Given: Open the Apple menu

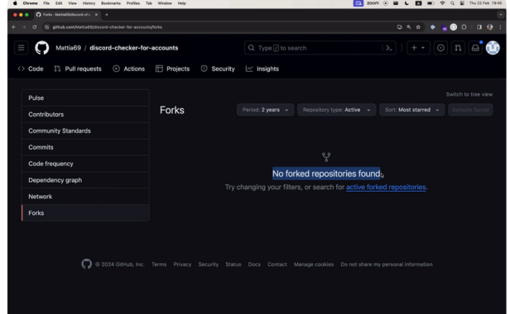Looking at the screenshot, I should [x=15, y=3].
